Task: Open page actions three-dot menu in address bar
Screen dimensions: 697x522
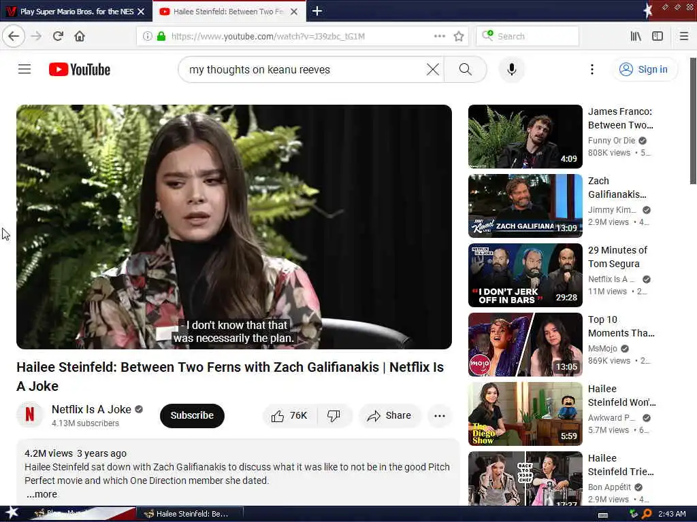Action: coord(439,36)
